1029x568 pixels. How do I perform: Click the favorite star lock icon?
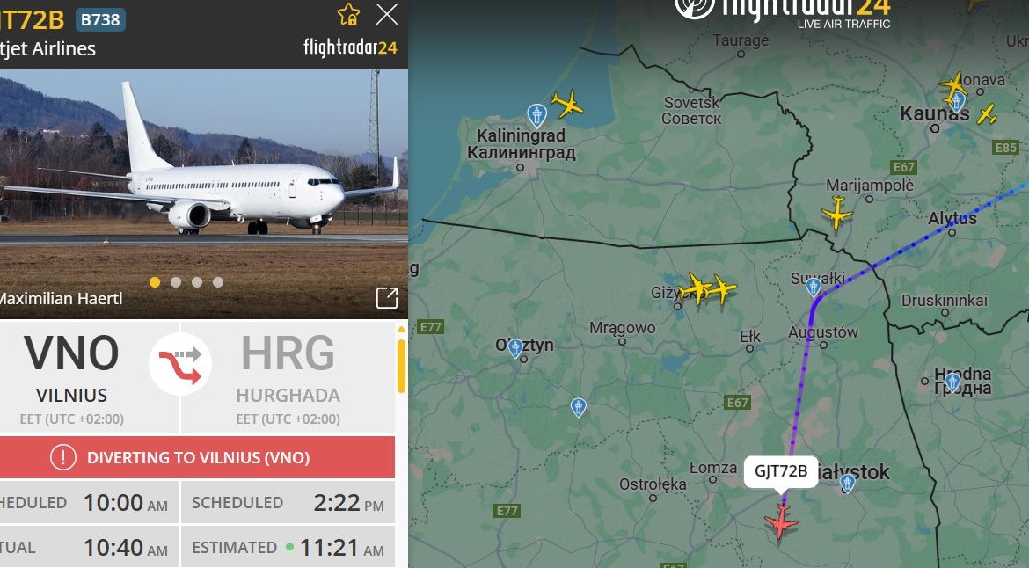coord(348,14)
